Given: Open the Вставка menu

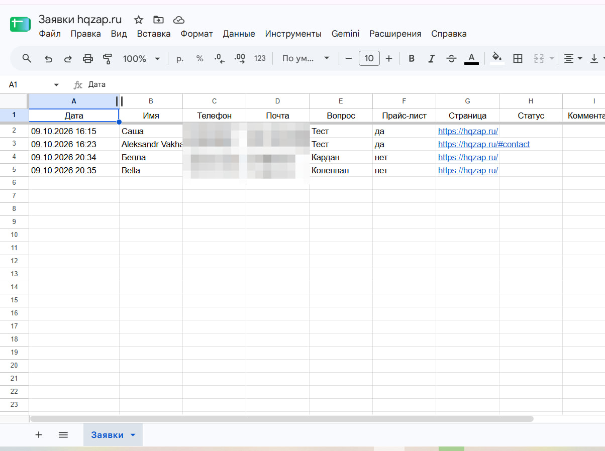Looking at the screenshot, I should pyautogui.click(x=154, y=34).
